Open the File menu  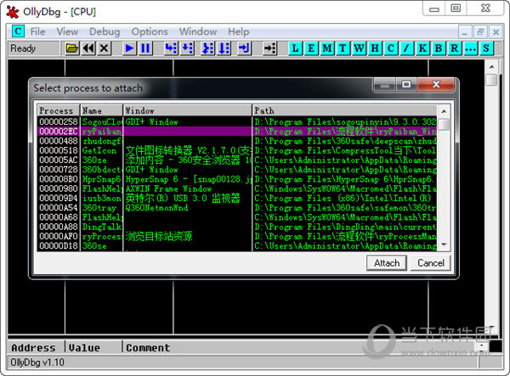[37, 31]
